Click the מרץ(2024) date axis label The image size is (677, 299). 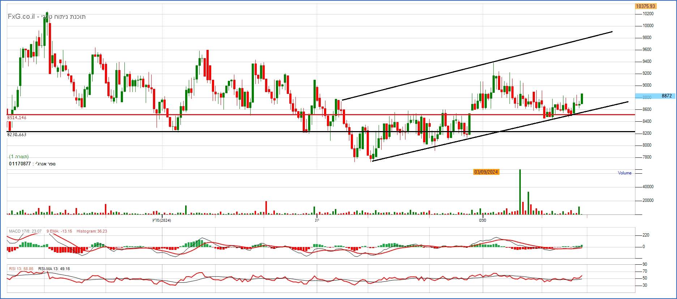pos(161,220)
